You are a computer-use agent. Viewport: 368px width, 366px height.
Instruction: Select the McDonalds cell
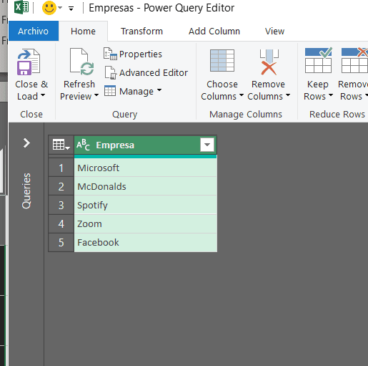146,186
